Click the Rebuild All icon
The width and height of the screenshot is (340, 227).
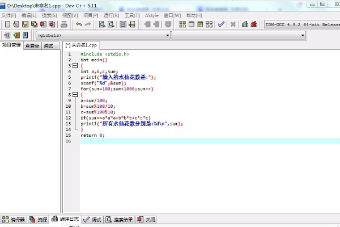pyautogui.click(x=209, y=24)
